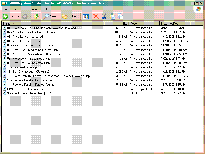This screenshot has width=205, height=154.
Task: Select '14 - Rachelle Ferrell - I Forgive You.mp3'
Action: (31, 85)
